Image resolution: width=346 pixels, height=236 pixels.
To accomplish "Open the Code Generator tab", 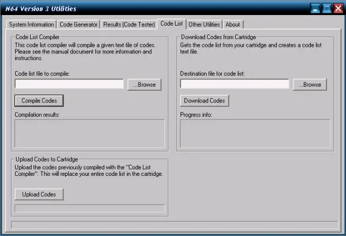I will (x=79, y=24).
